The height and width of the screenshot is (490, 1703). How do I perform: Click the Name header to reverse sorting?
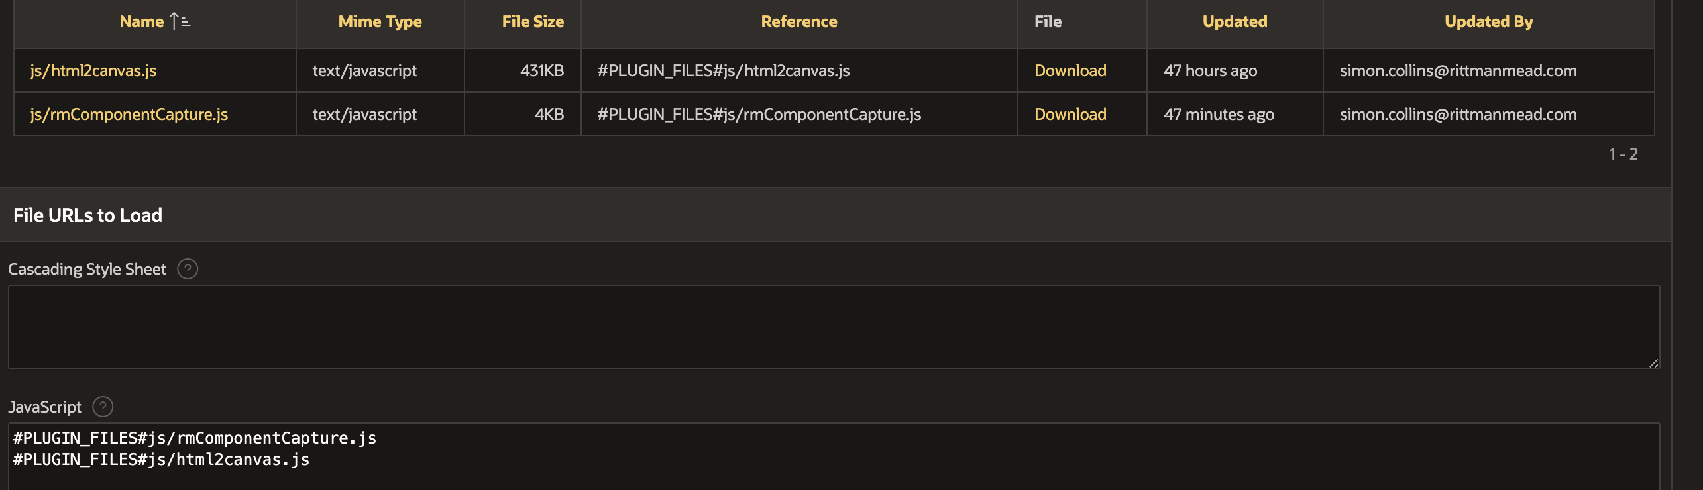[x=140, y=21]
